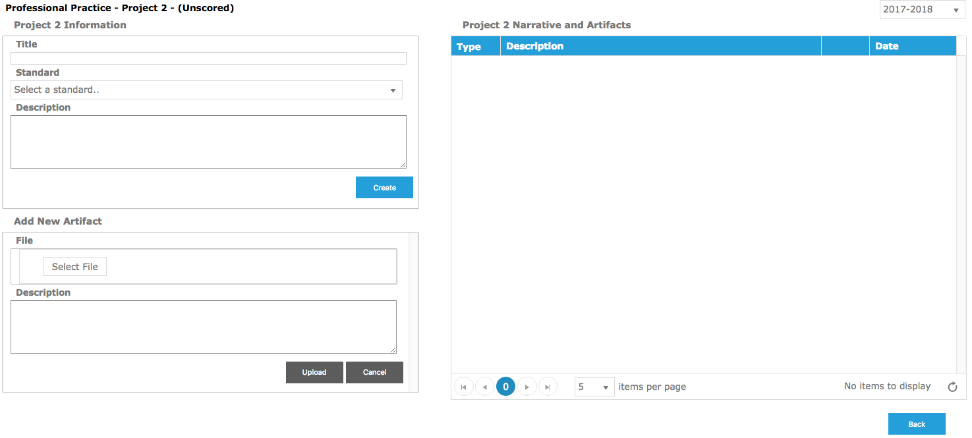Screen dimensions: 972x438
Task: Click the artifact Description text area
Action: point(204,327)
